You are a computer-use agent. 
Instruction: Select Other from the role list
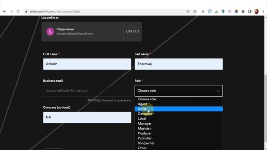(x=179, y=148)
